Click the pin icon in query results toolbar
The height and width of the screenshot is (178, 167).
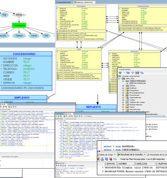pyautogui.click(x=98, y=159)
